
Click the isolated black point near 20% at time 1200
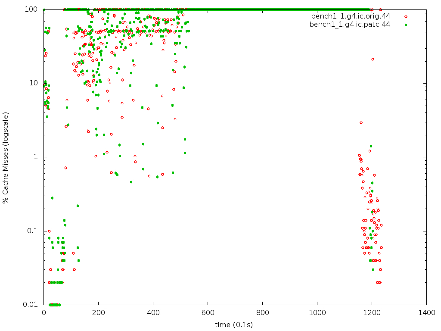pos(373,59)
